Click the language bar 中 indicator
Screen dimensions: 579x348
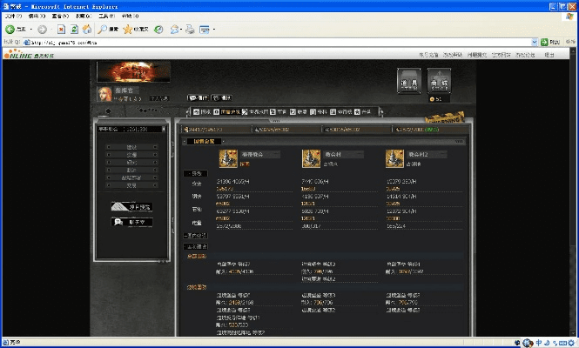[539, 343]
